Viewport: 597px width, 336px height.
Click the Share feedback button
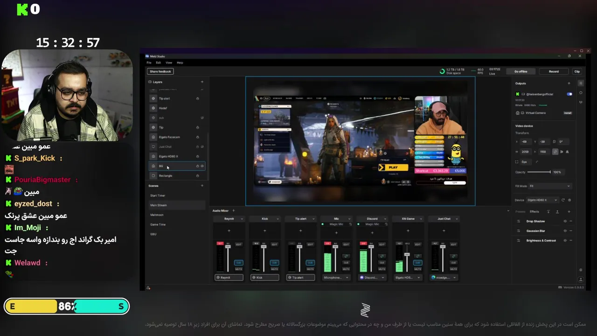click(160, 71)
